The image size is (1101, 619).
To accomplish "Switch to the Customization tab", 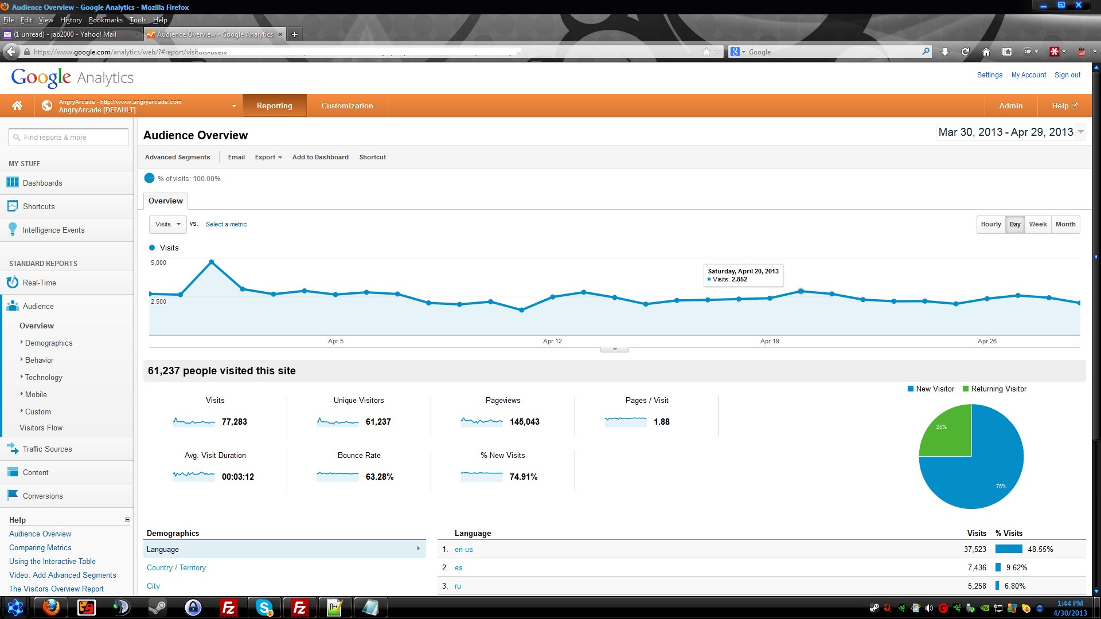I will click(x=347, y=105).
